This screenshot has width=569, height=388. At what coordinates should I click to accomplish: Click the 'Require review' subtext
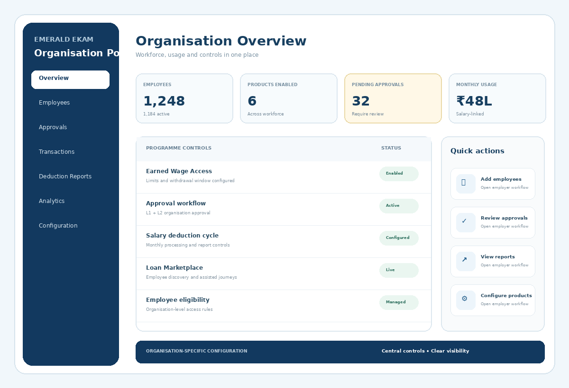point(367,114)
